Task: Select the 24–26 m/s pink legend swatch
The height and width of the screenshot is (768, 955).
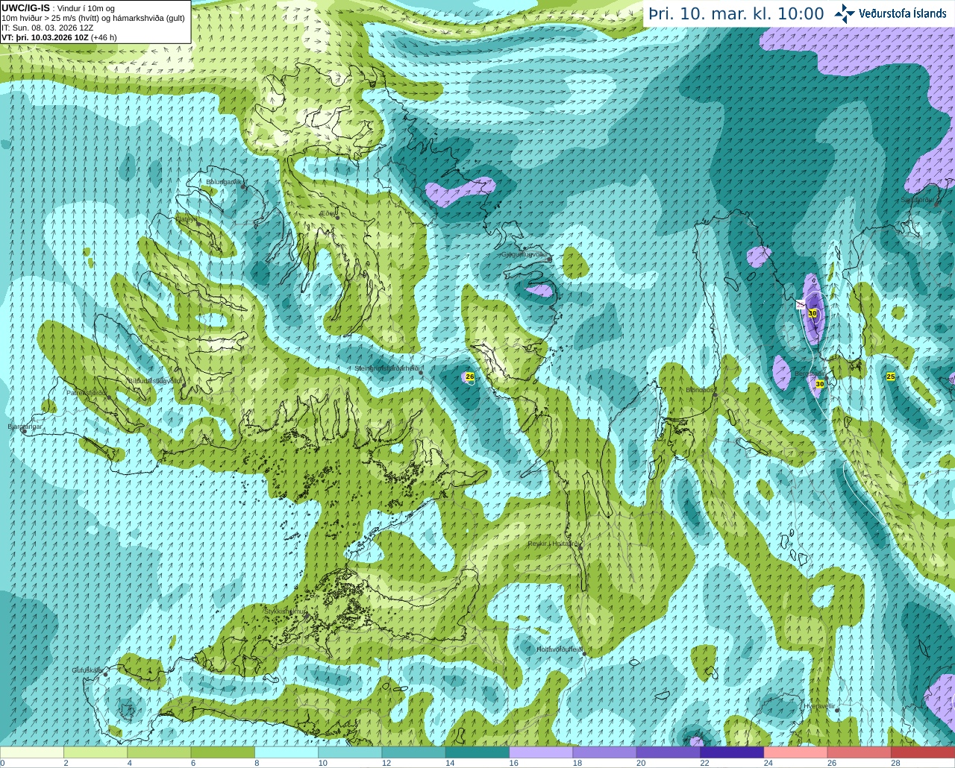Action: (x=795, y=752)
